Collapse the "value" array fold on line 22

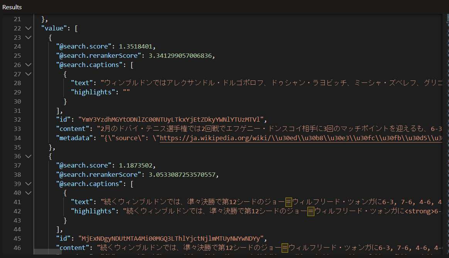(x=28, y=28)
